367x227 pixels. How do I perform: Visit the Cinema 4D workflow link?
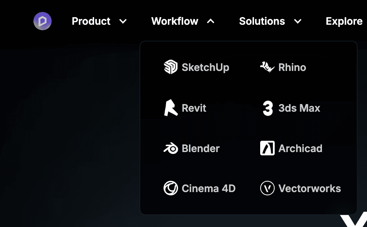199,188
